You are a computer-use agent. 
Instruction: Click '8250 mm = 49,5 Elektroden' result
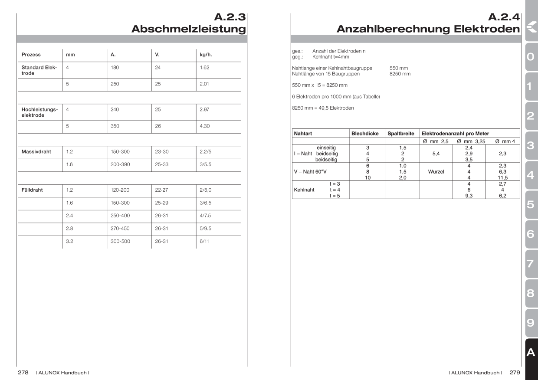pos(323,108)
